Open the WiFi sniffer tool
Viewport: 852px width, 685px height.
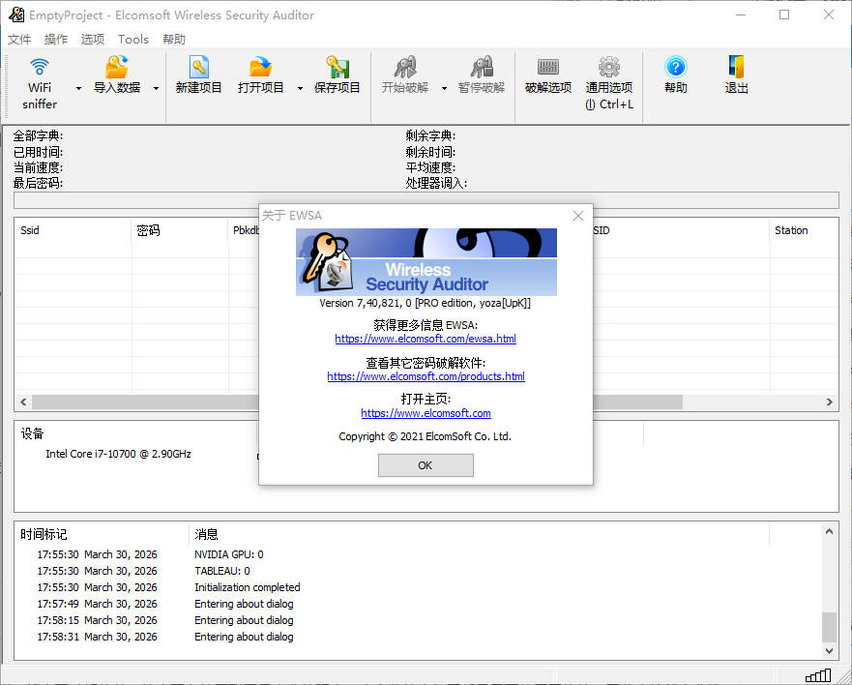coord(40,83)
